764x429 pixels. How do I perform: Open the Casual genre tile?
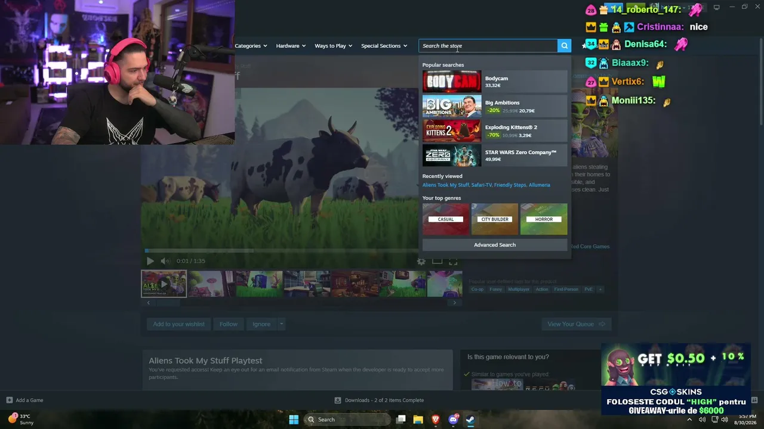tap(446, 219)
